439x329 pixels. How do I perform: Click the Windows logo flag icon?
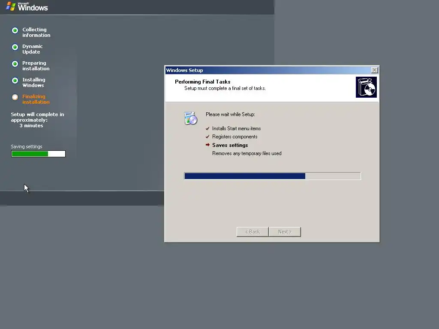[x=11, y=6]
